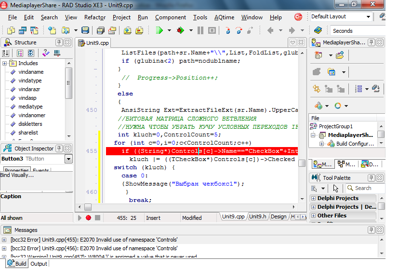Click the Pause program toolbar icon
Screen dimensions: 399x270
[x=200, y=30]
